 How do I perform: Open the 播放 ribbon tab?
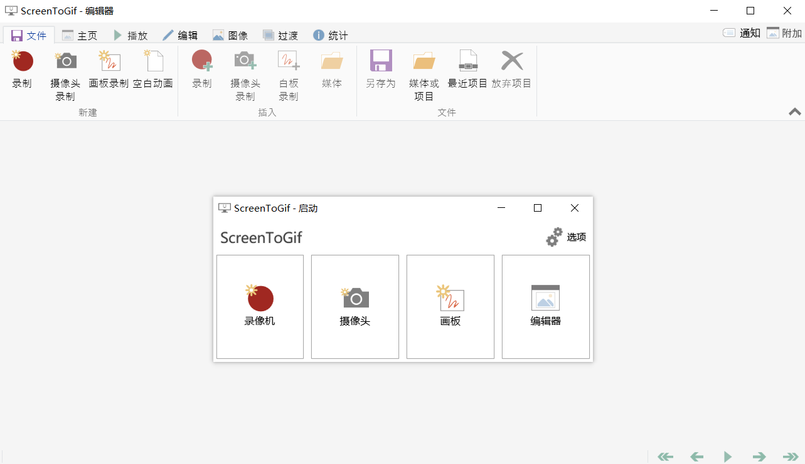click(130, 35)
